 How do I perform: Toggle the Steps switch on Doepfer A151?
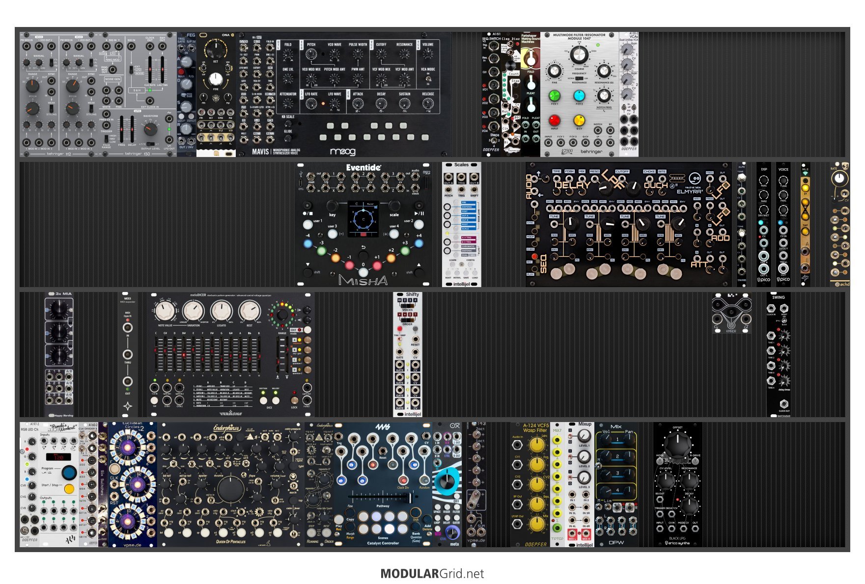click(x=495, y=140)
